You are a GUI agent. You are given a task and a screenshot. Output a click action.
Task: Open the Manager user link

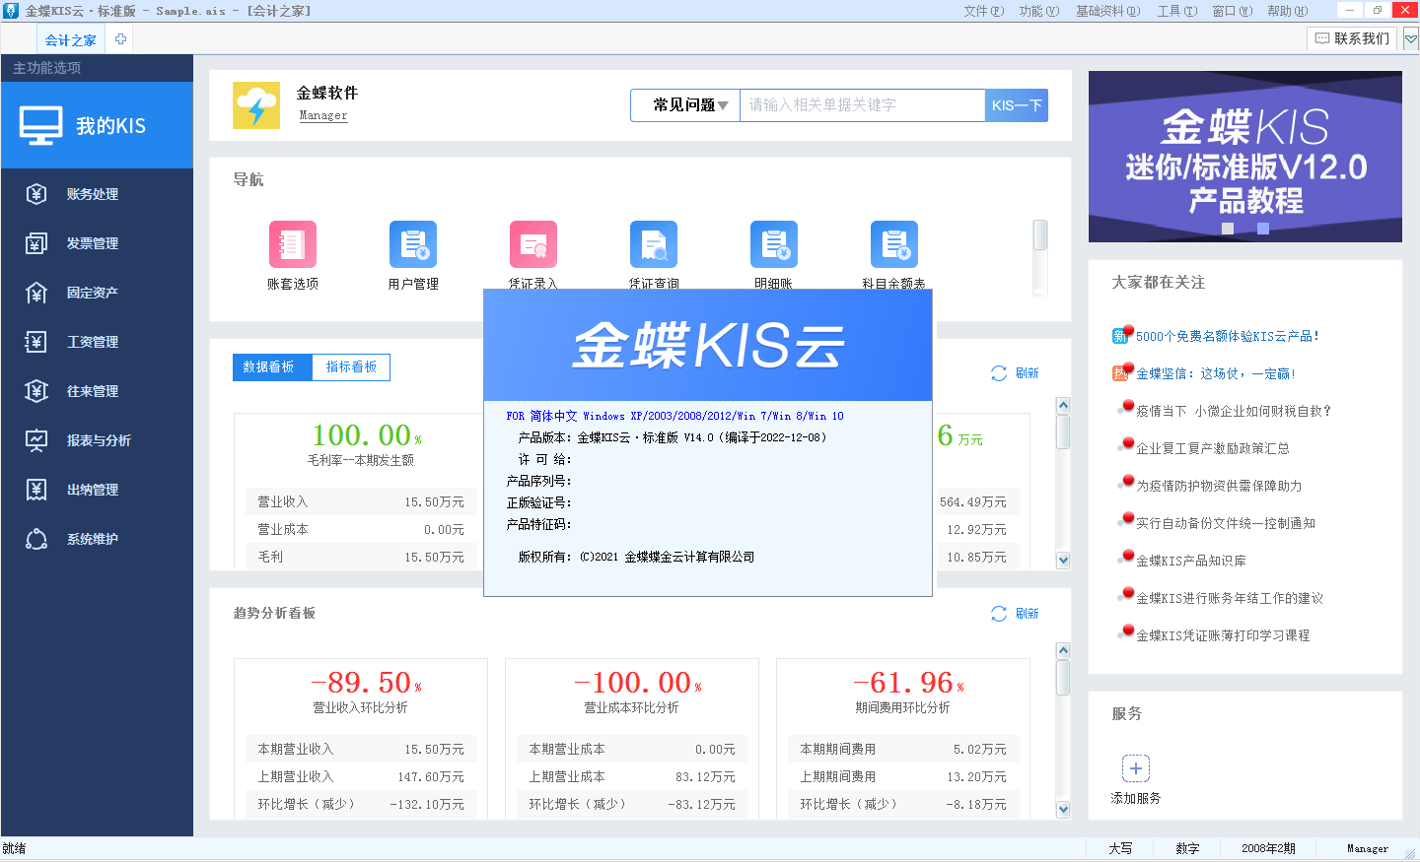coord(323,115)
